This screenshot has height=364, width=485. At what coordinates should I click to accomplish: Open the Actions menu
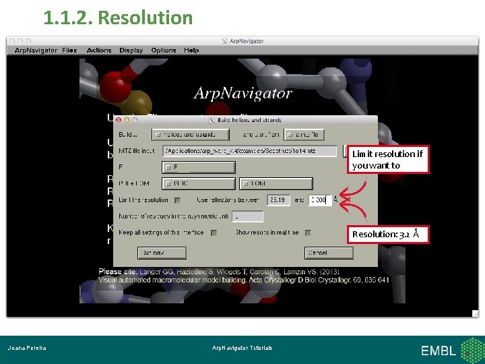(99, 50)
